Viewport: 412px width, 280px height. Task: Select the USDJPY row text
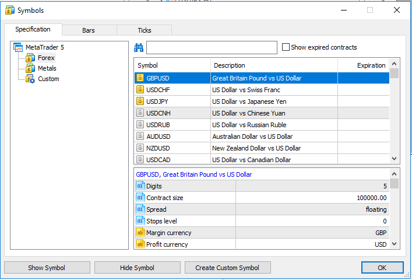point(157,101)
